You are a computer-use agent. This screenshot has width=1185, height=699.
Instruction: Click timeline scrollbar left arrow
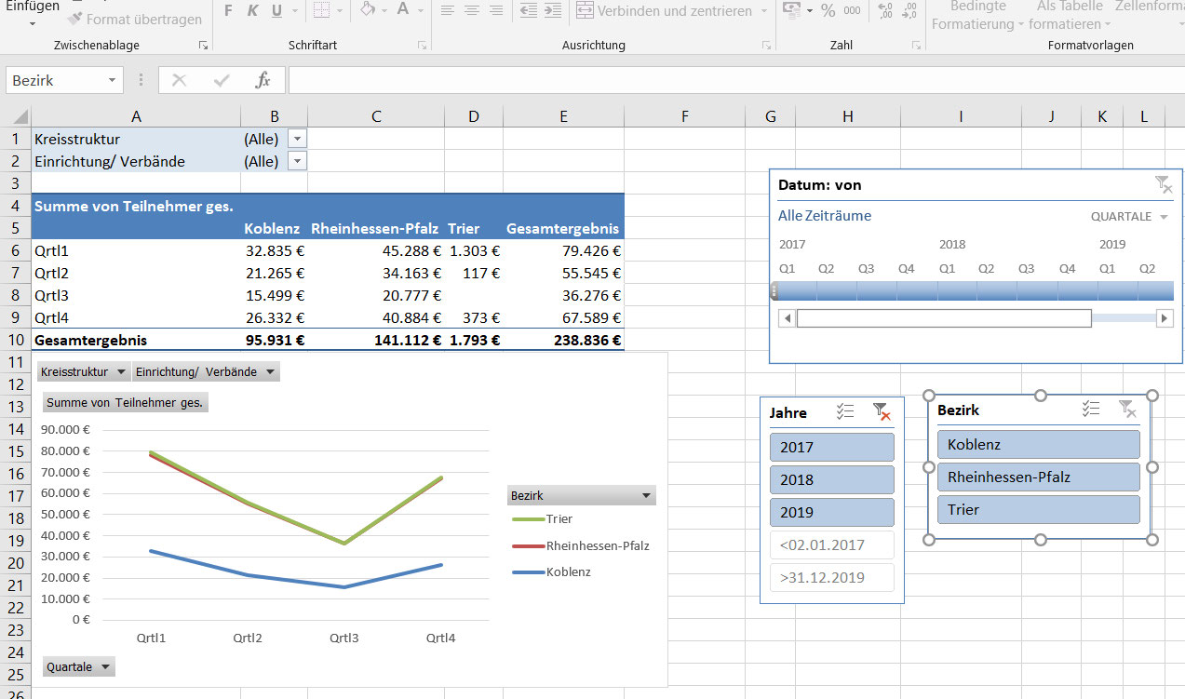point(788,318)
